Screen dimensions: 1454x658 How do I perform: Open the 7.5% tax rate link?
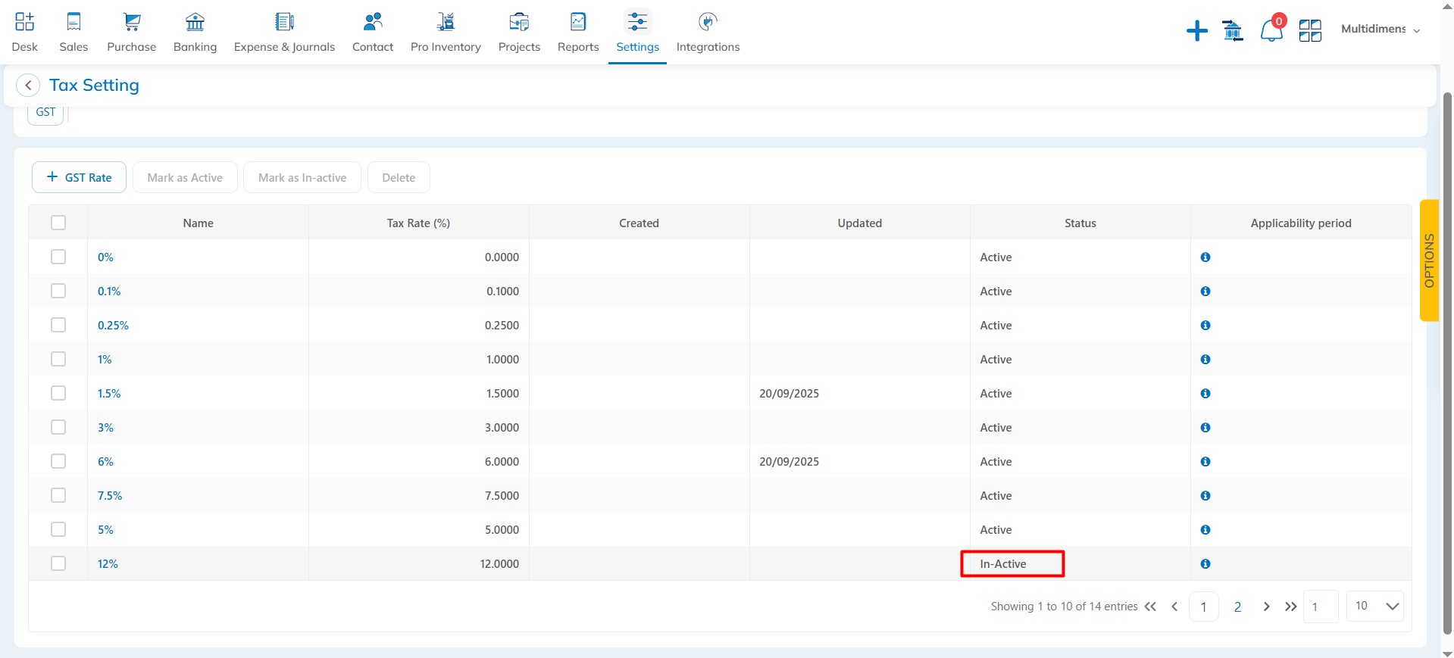(x=110, y=496)
